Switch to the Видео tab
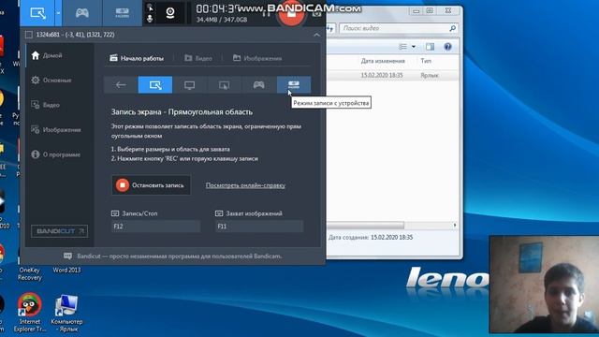This screenshot has width=599, height=337. (x=197, y=58)
